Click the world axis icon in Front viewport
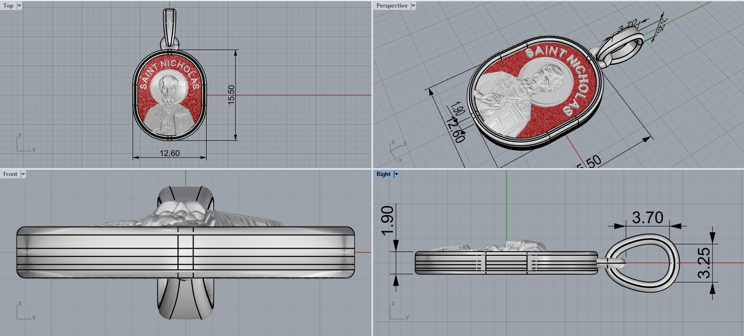The width and height of the screenshot is (744, 336). coord(25,311)
